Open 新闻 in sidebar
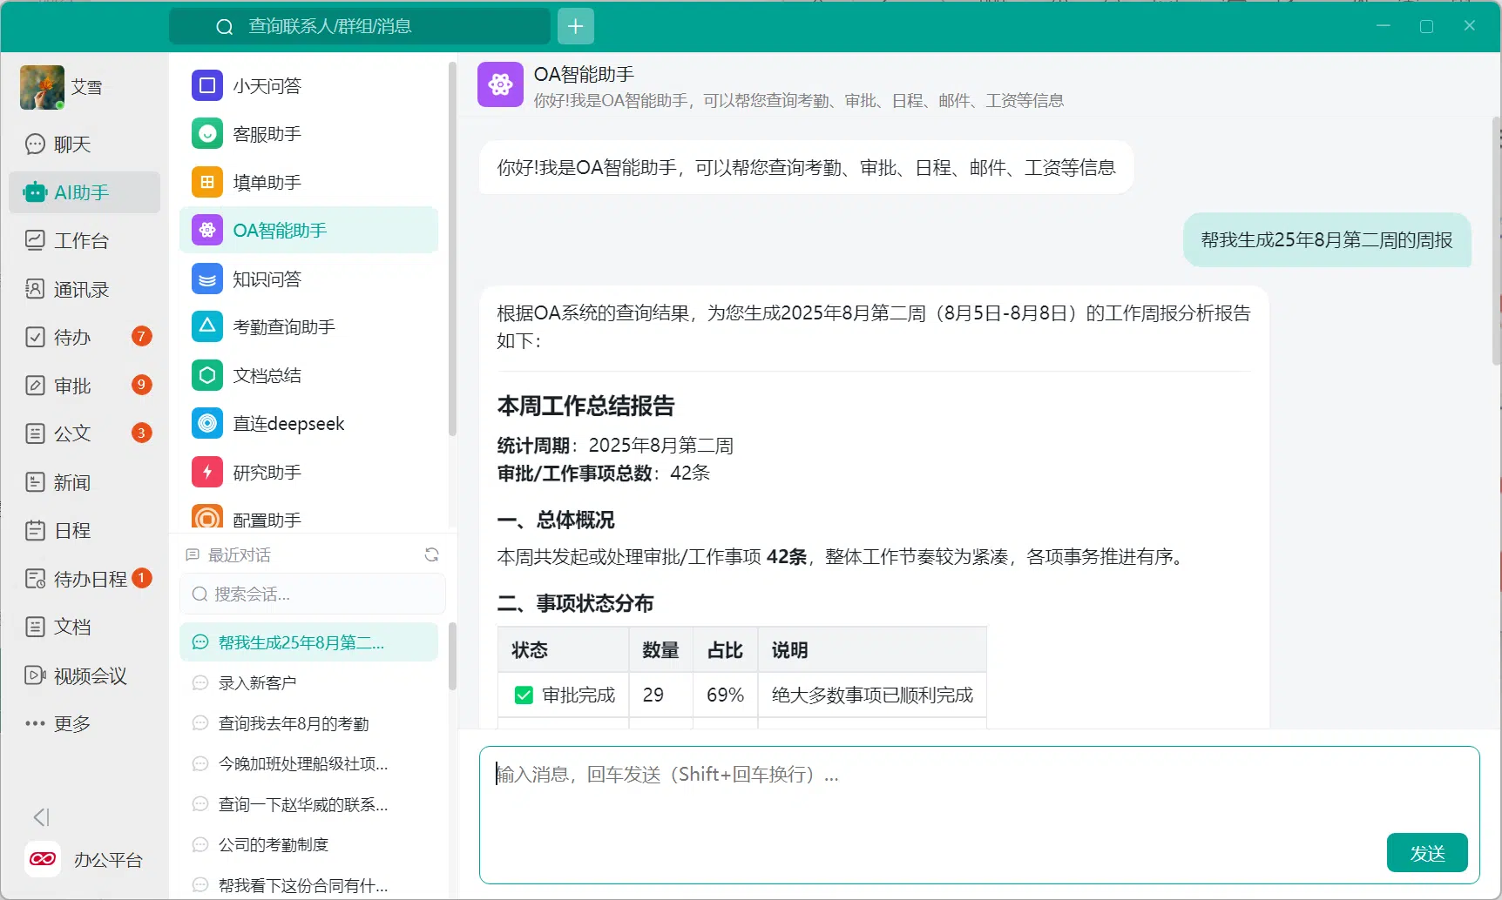1502x900 pixels. point(85,482)
